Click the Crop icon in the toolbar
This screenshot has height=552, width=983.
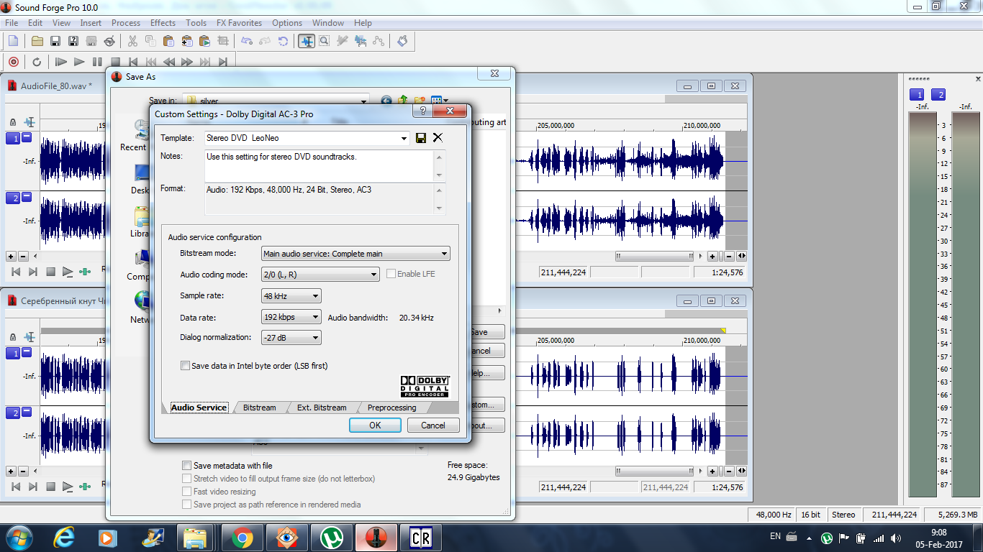pyautogui.click(x=222, y=41)
